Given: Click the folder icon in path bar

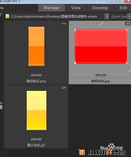Looking at the screenshot, I should pos(7,16).
